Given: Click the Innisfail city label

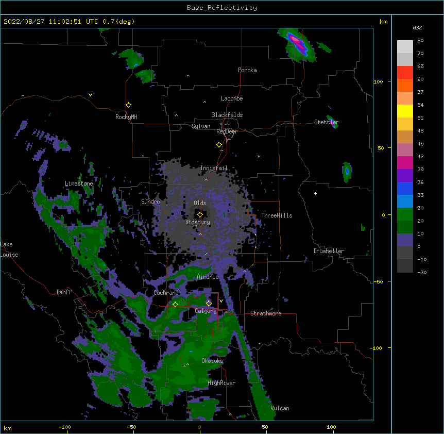Looking at the screenshot, I should [214, 168].
